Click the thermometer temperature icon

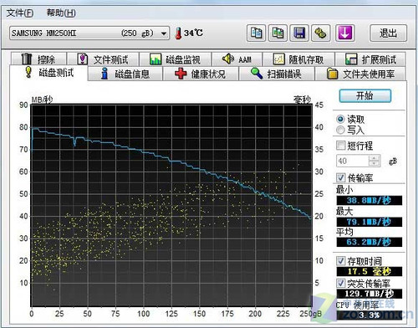coord(178,33)
